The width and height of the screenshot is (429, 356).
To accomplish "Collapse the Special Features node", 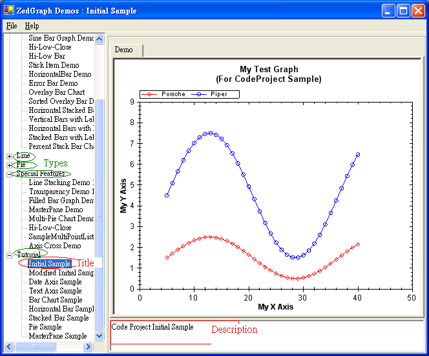I will coord(9,174).
